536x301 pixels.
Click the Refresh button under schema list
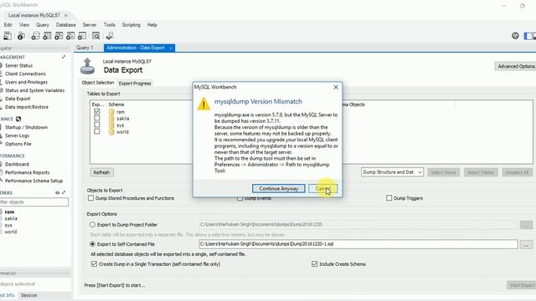(x=101, y=172)
